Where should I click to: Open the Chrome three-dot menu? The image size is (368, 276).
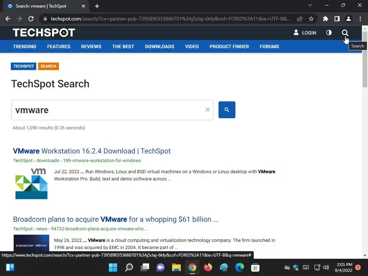point(360,19)
